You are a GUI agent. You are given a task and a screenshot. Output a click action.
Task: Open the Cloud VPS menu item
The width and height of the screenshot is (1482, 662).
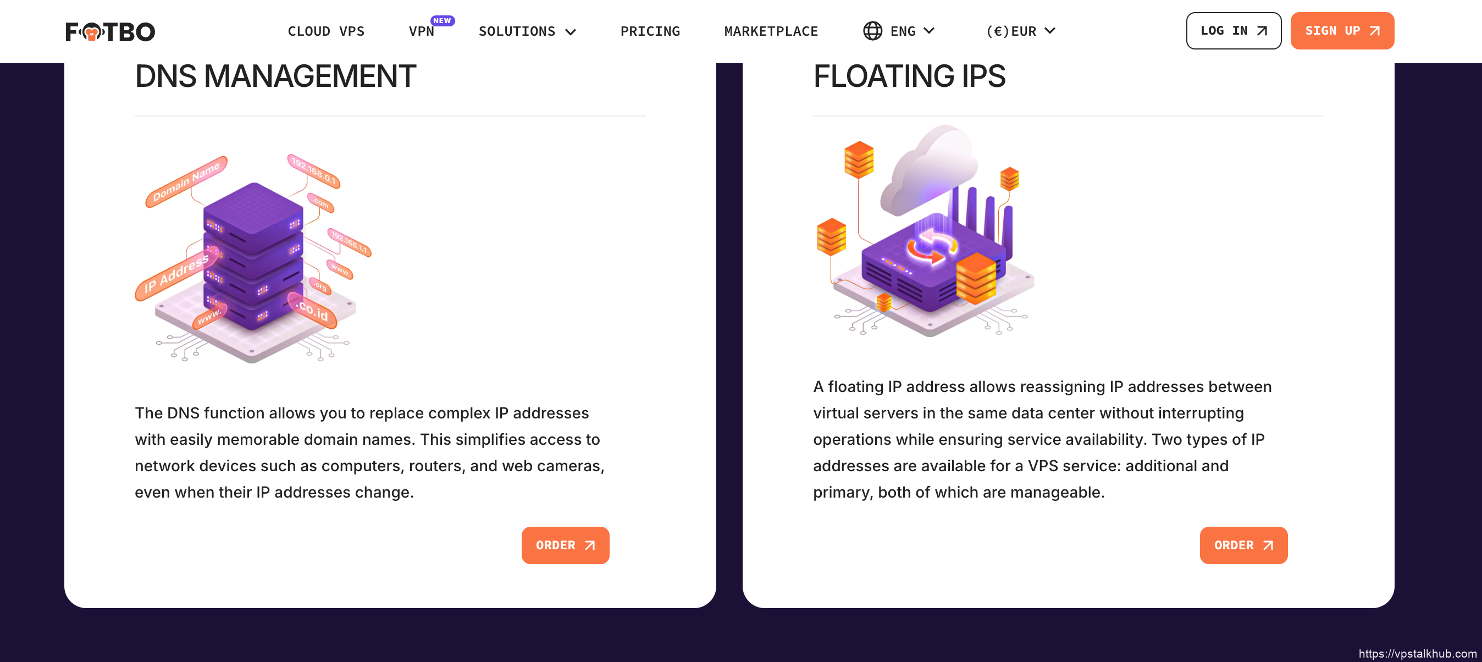tap(325, 31)
